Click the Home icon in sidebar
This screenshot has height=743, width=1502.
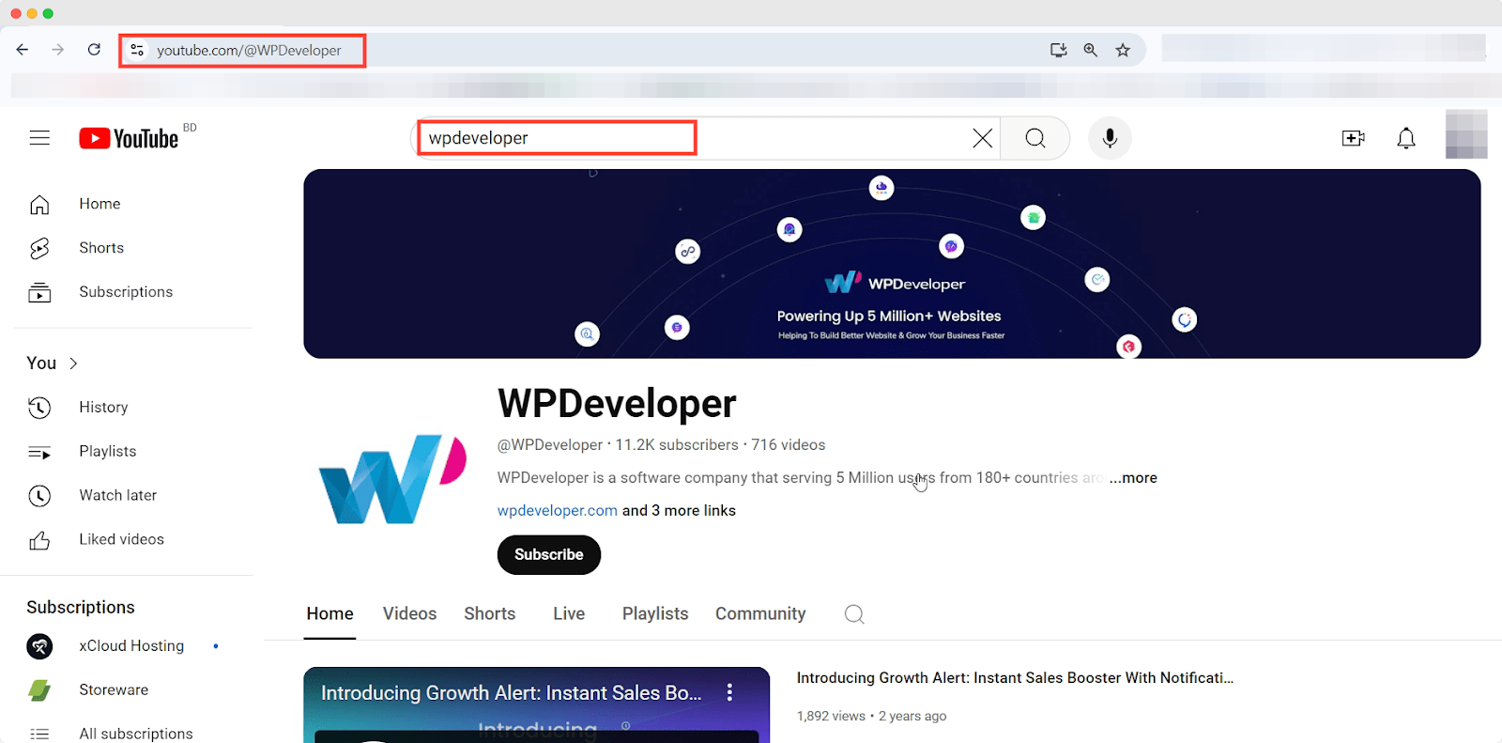pyautogui.click(x=39, y=204)
